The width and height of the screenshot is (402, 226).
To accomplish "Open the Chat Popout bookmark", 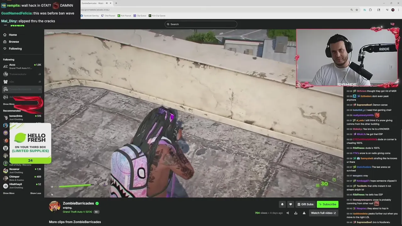I will click(108, 16).
